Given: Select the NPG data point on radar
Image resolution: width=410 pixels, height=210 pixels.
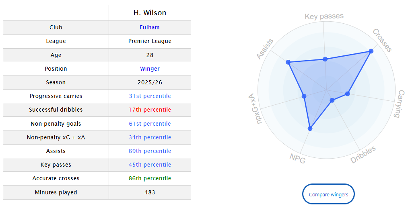Looking at the screenshot, I should tap(310, 128).
